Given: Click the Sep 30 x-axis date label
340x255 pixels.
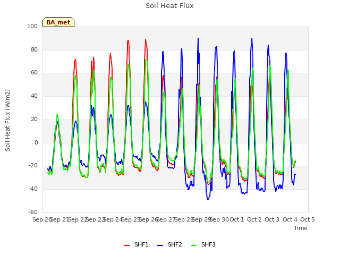Looking at the screenshot, I should click(219, 219).
